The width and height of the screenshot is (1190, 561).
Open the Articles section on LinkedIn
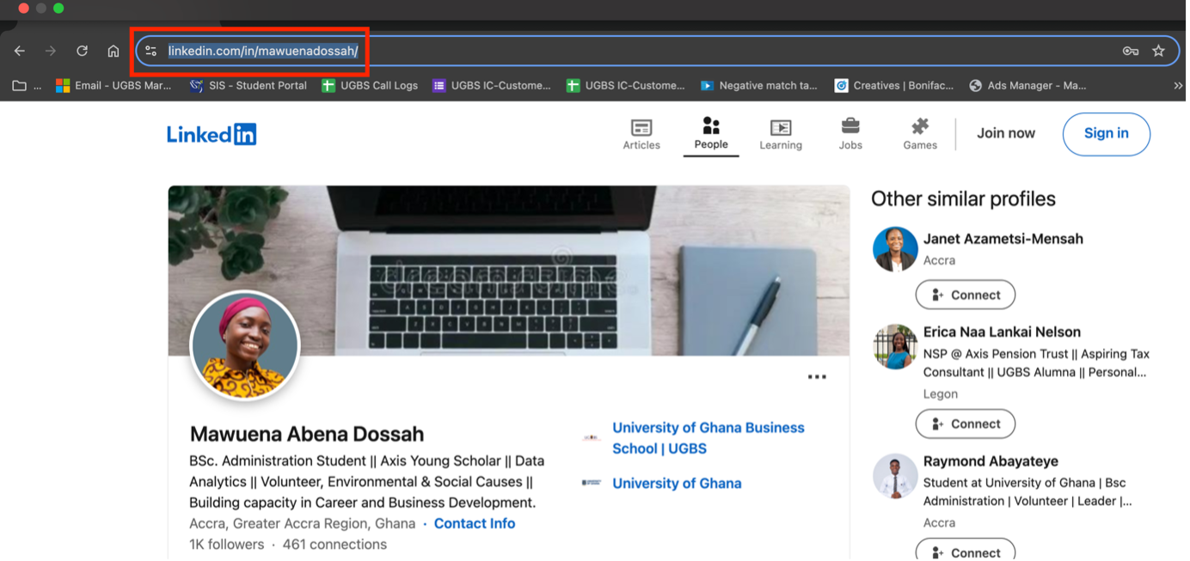point(641,134)
